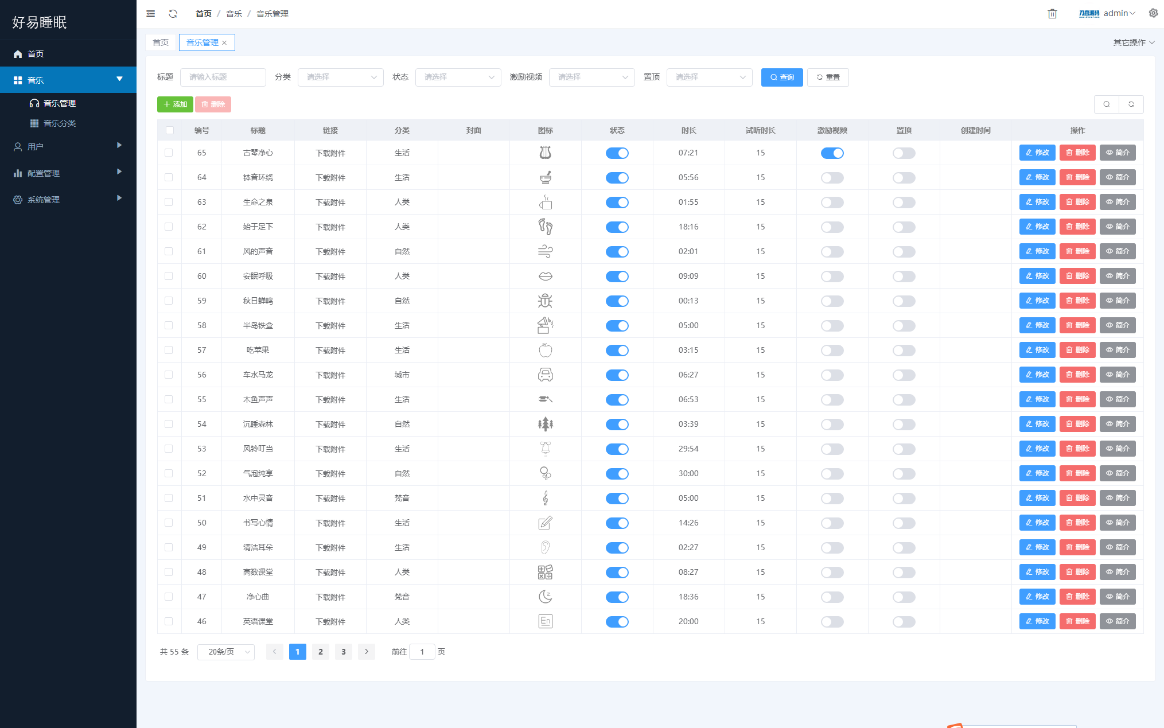Toggle the status switch for row 64 锋音环绕

[617, 177]
